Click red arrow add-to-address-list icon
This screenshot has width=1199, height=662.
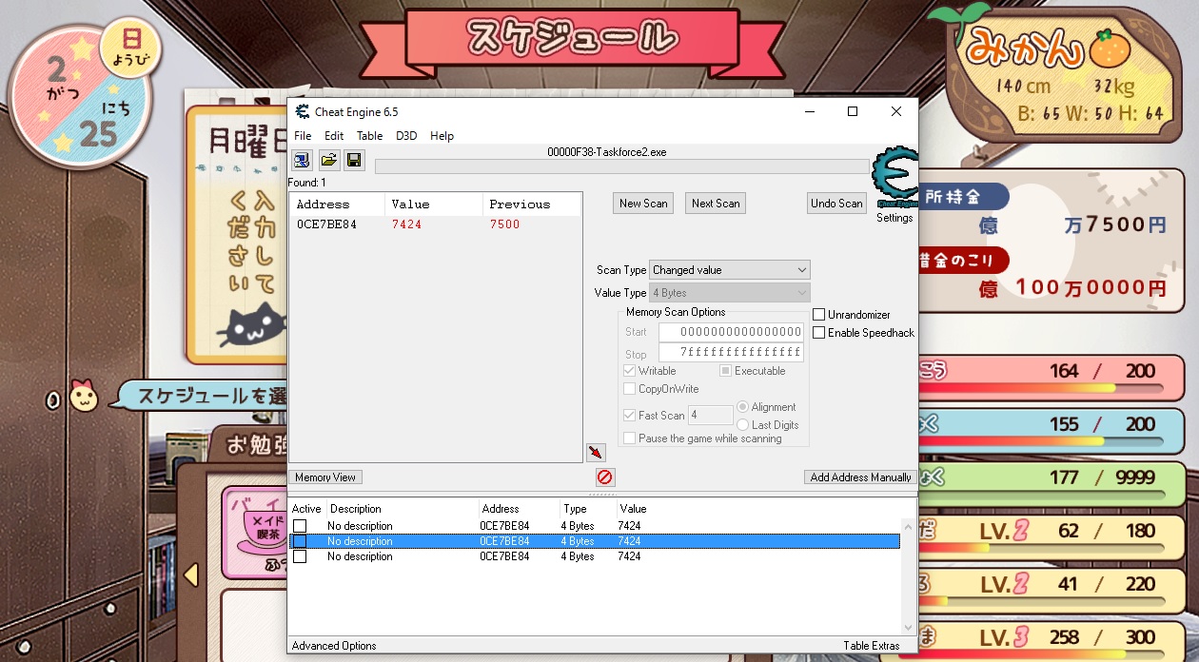click(x=596, y=453)
